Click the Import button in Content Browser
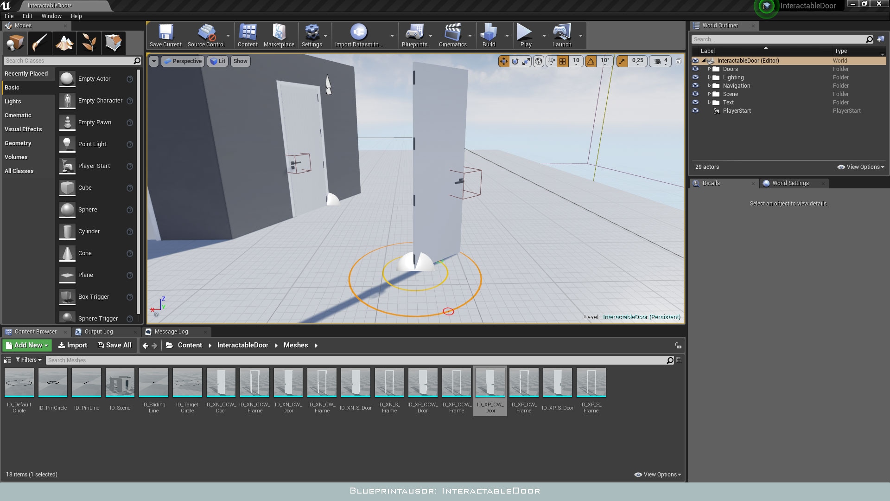Image resolution: width=890 pixels, height=501 pixels. click(72, 345)
